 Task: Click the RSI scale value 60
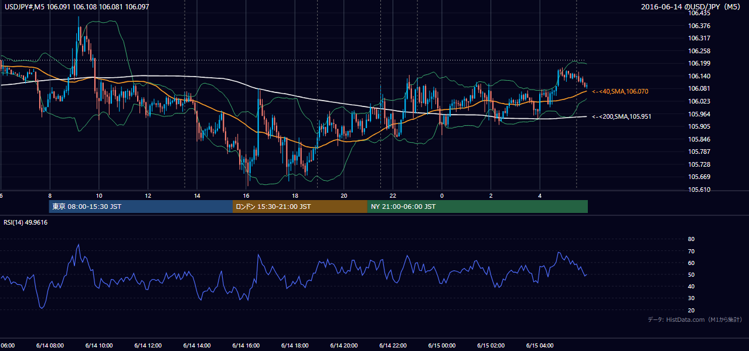[x=691, y=263]
